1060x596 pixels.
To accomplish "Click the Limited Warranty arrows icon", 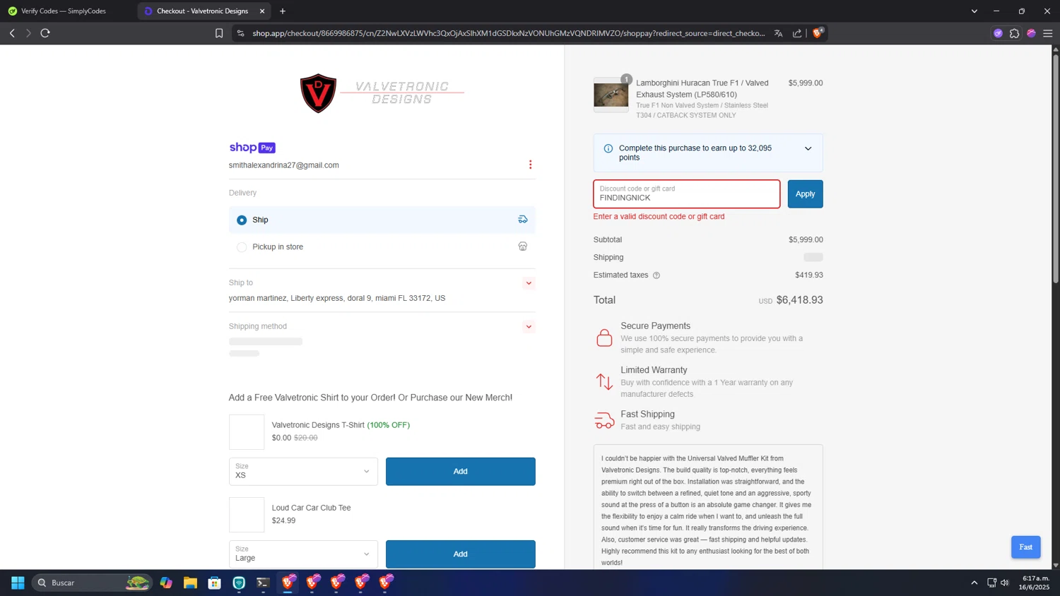I will point(604,381).
